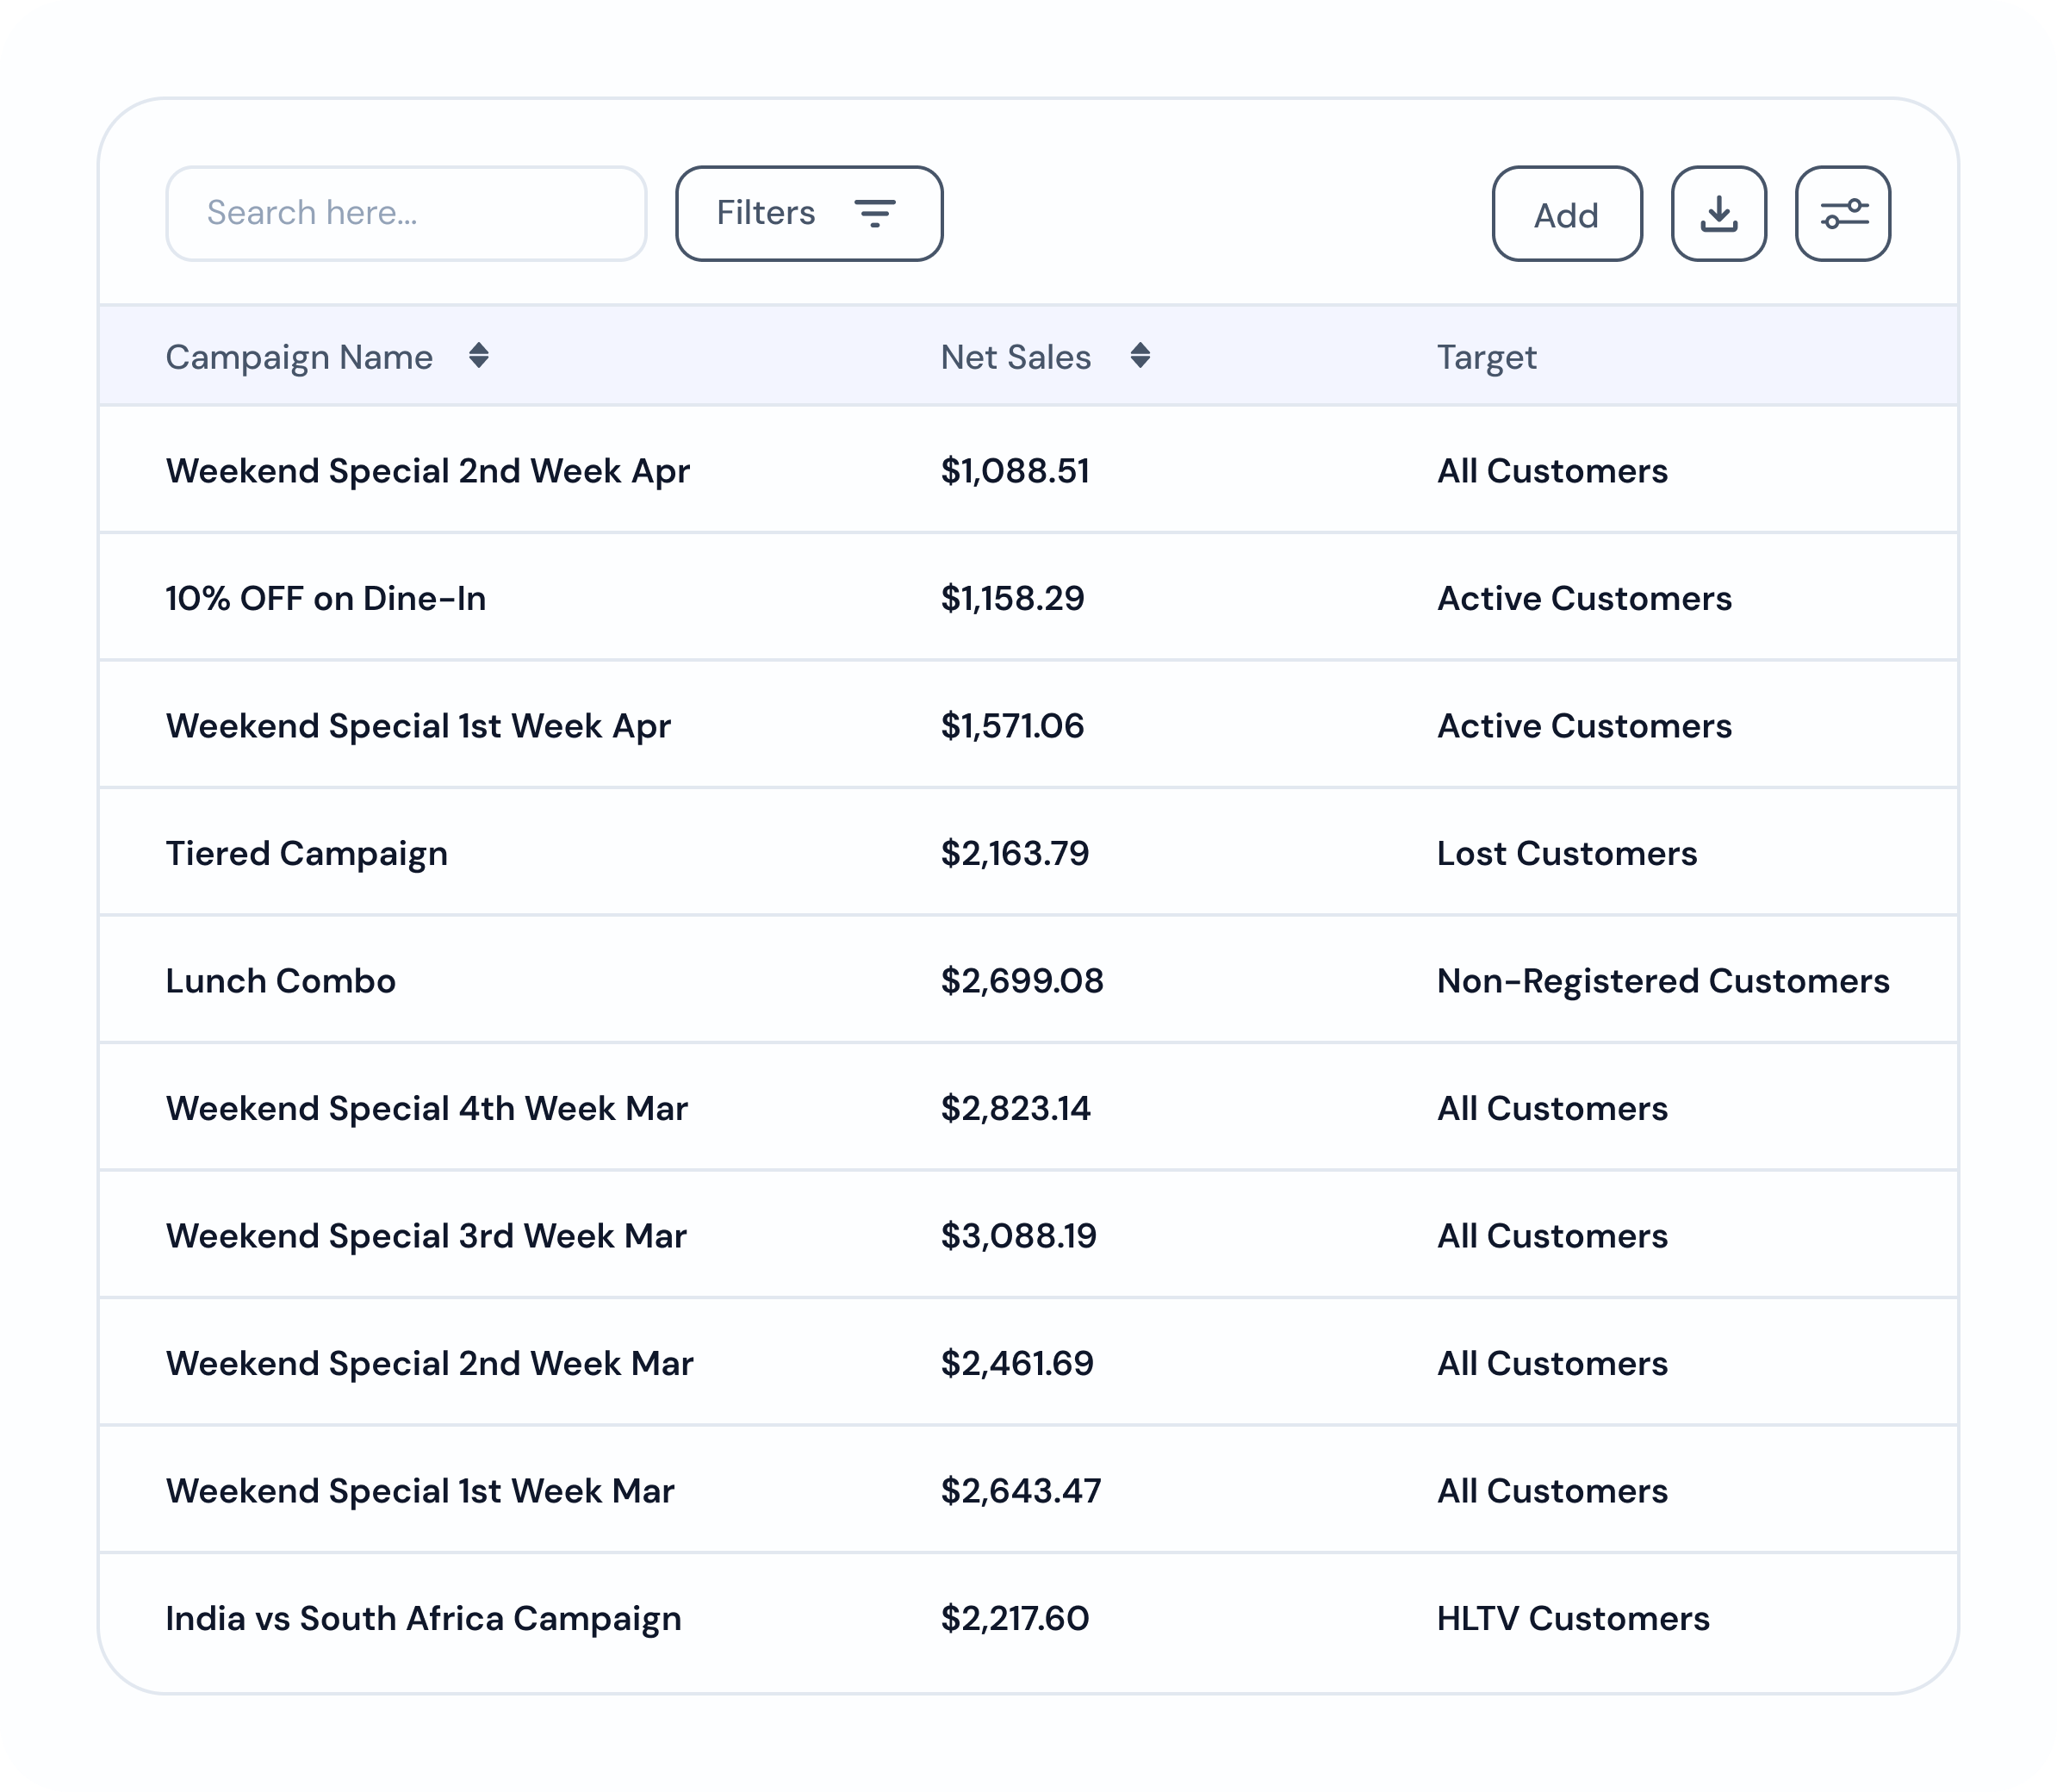This screenshot has width=2057, height=1792.
Task: Sort by Net Sales arrows icon
Action: 1140,356
